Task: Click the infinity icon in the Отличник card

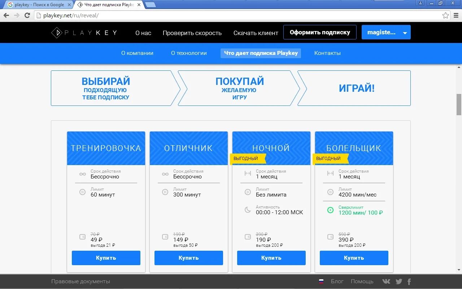Action: [x=165, y=174]
